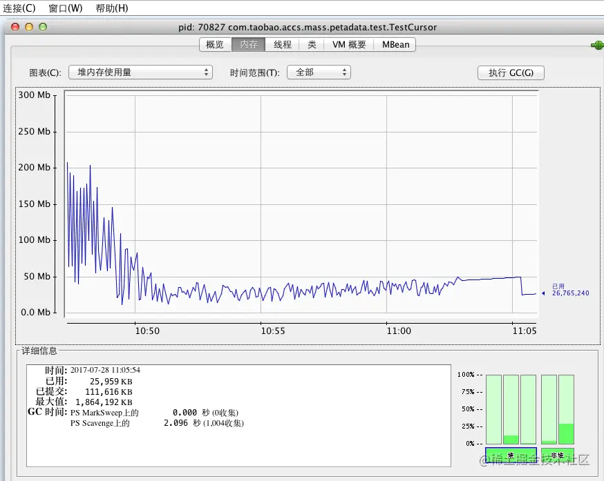Open the 窗口 window menu
This screenshot has width=604, height=481.
click(66, 8)
